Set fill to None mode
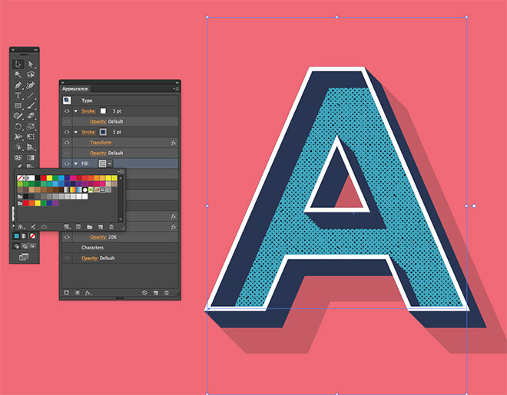 [33, 236]
